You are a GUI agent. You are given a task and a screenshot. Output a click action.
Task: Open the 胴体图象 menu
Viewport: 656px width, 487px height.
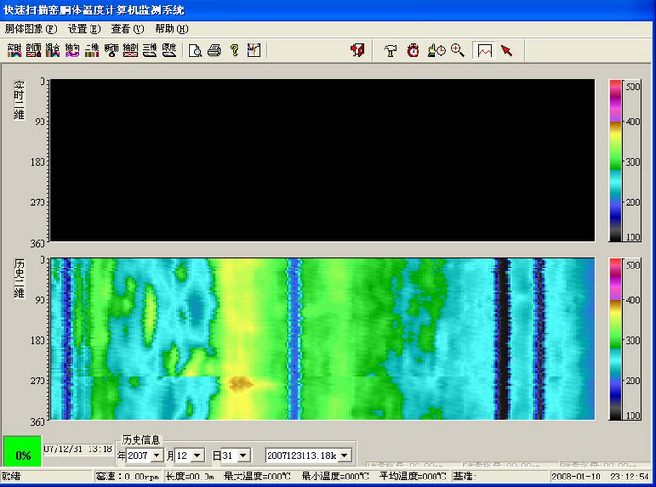tap(31, 28)
